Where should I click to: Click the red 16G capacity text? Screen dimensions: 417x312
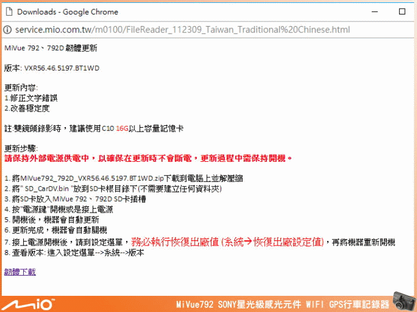coord(122,129)
